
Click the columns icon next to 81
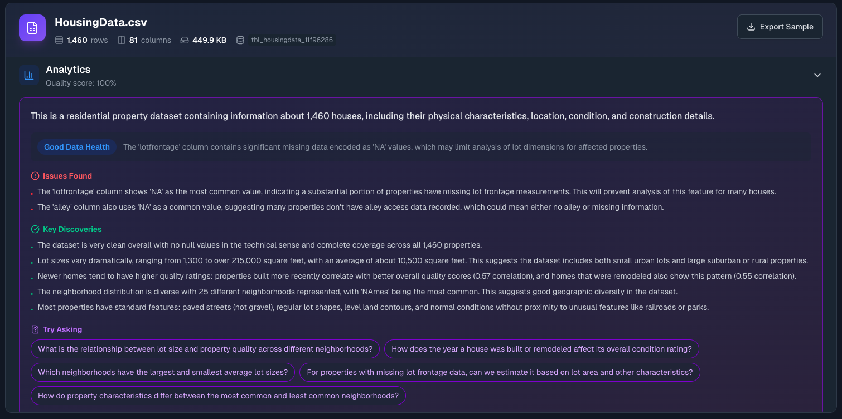click(122, 40)
